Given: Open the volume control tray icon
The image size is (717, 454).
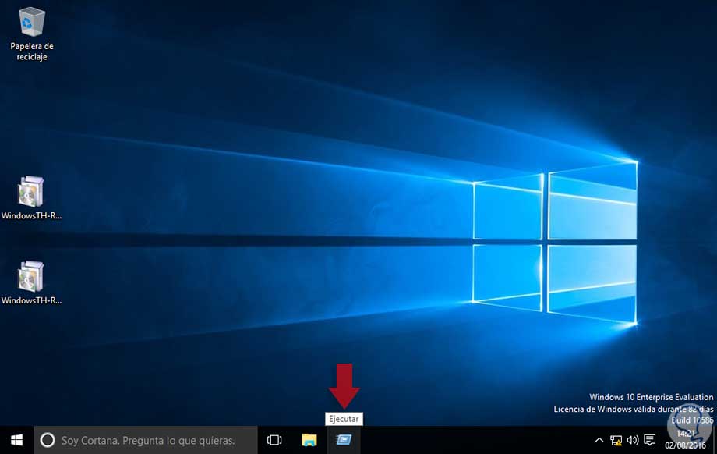Looking at the screenshot, I should click(633, 440).
